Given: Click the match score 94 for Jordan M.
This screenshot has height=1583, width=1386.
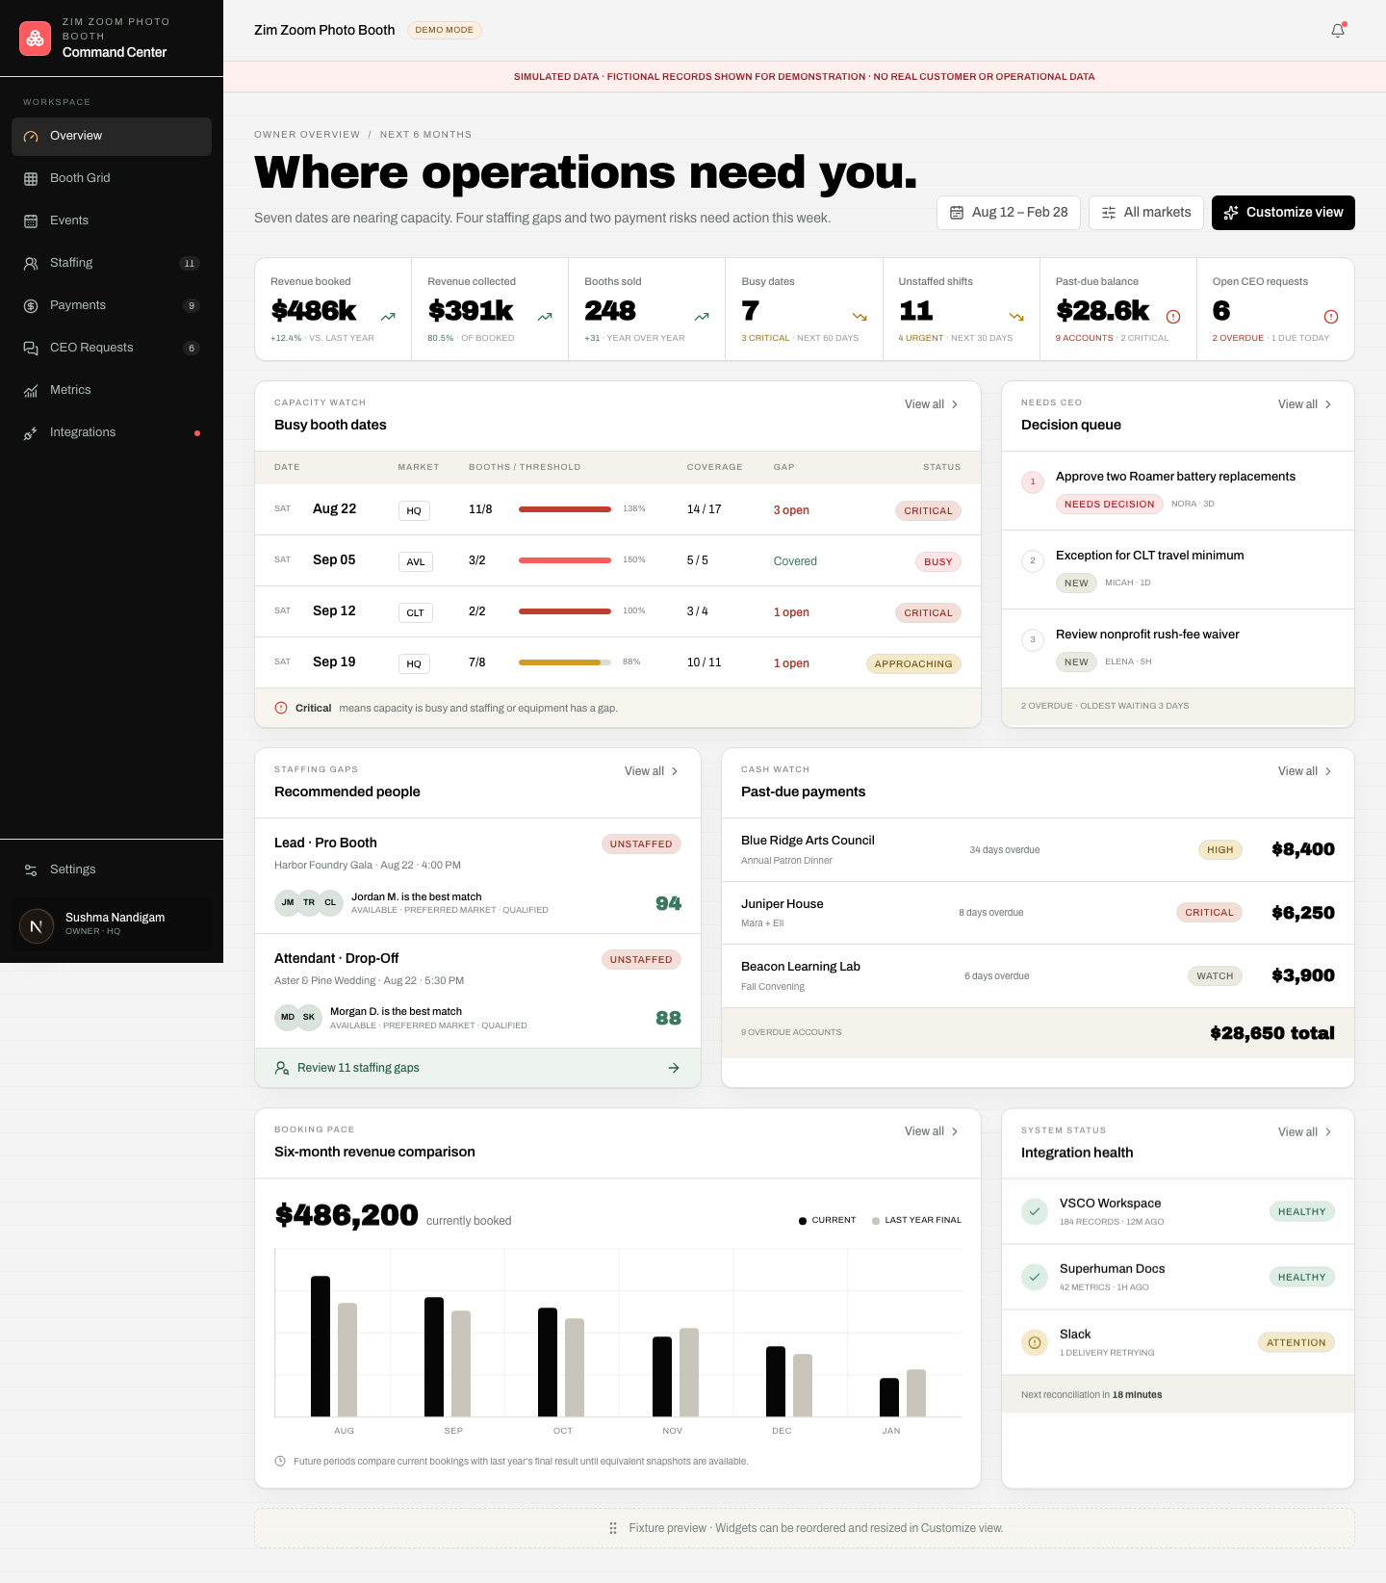Looking at the screenshot, I should click(x=668, y=903).
